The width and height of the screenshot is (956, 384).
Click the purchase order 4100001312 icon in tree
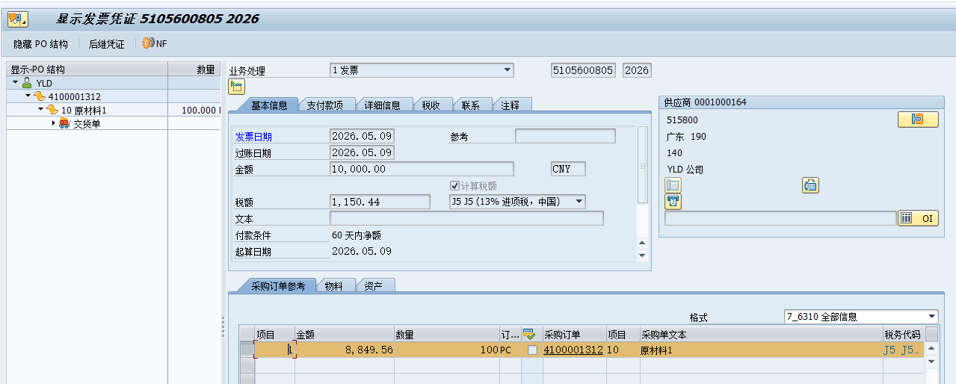tap(40, 96)
